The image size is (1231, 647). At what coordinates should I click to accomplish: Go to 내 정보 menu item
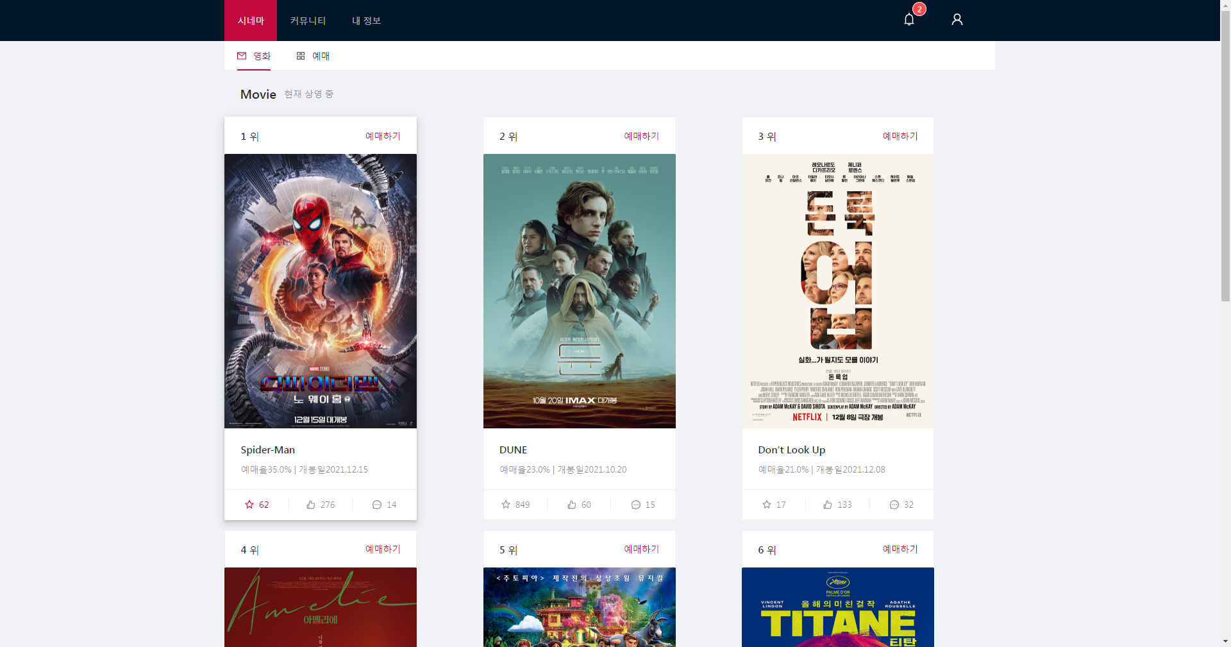coord(367,21)
